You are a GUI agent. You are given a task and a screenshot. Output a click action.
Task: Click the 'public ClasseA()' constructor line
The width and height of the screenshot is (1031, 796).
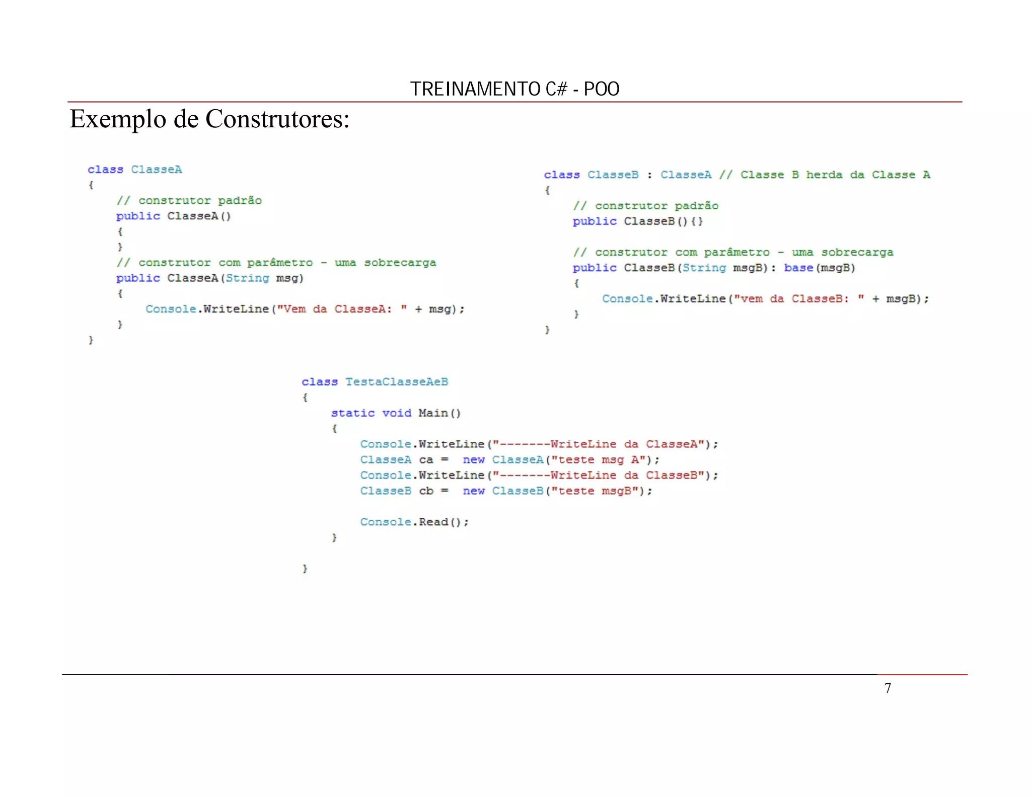(x=173, y=216)
